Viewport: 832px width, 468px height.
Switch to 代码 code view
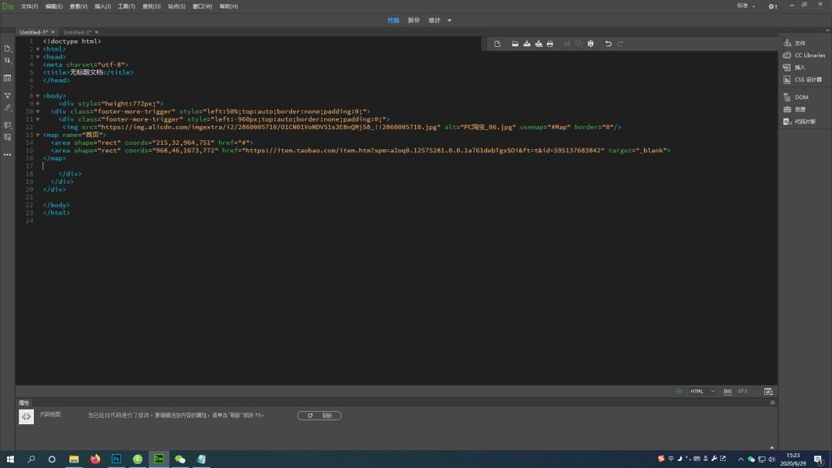tap(393, 20)
